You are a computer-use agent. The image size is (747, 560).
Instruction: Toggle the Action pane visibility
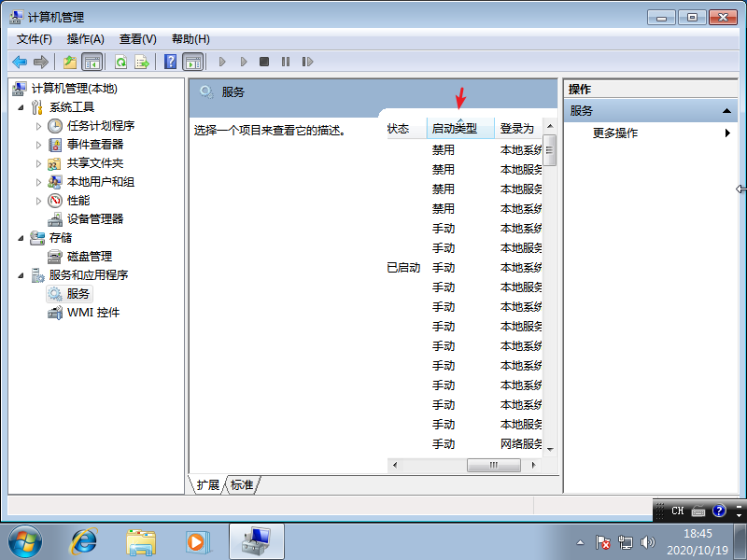coord(192,62)
